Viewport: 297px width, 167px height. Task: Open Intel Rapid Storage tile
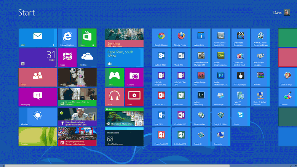point(260,58)
